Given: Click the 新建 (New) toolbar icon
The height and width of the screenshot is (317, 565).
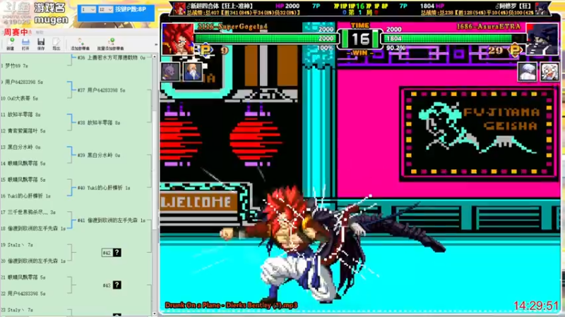Looking at the screenshot, I should tap(10, 44).
